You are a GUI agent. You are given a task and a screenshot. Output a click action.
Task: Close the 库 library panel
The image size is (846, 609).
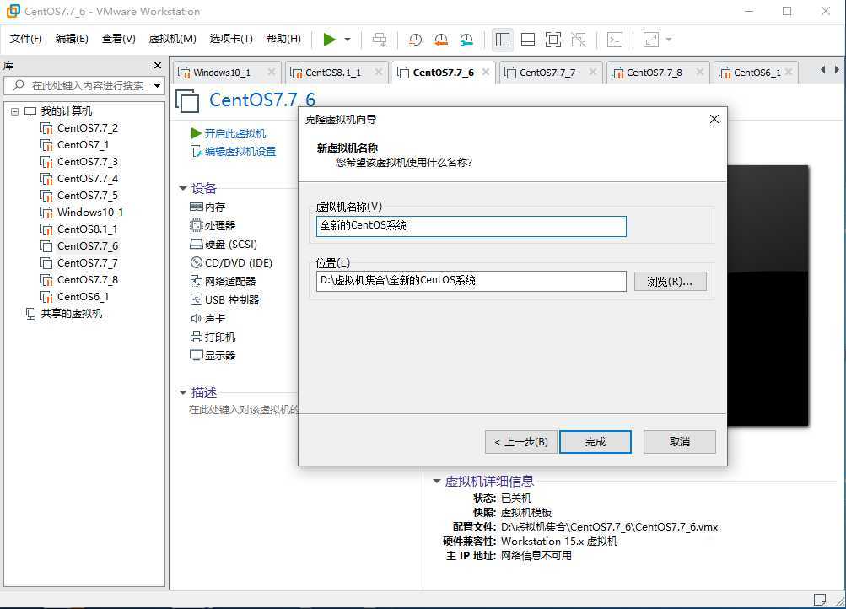(158, 65)
